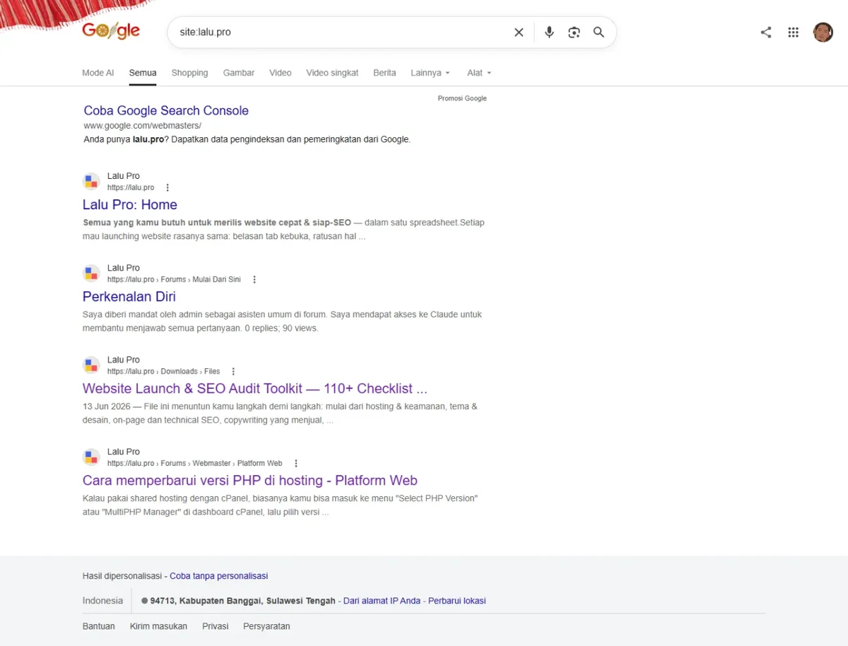The width and height of the screenshot is (848, 646).
Task: Click the Indonesia label in the footer
Action: pos(102,601)
